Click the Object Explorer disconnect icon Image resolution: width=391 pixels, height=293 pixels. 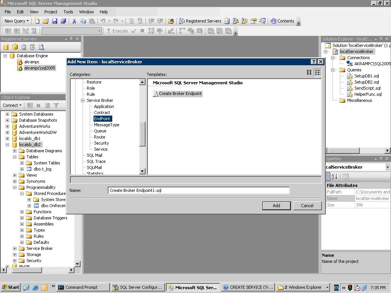30,105
